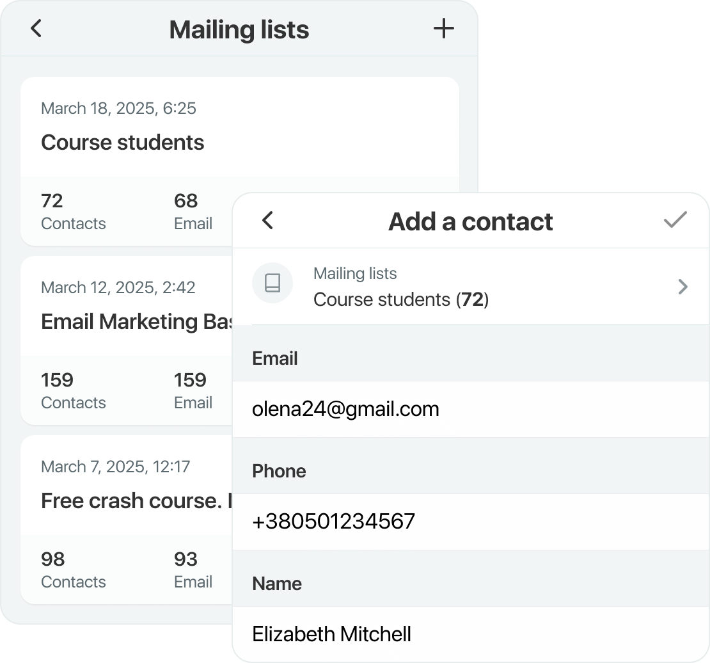This screenshot has height=663, width=710.
Task: Confirm contact with the checkmark icon
Action: pyautogui.click(x=675, y=221)
